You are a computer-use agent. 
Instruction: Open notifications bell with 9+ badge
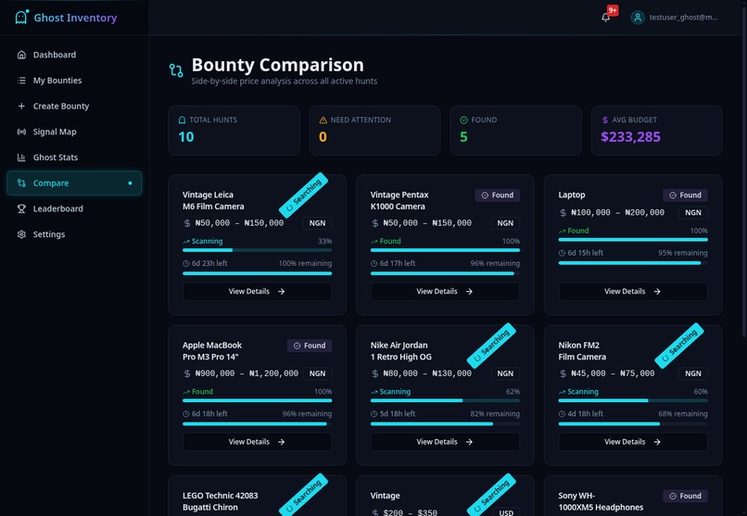606,17
